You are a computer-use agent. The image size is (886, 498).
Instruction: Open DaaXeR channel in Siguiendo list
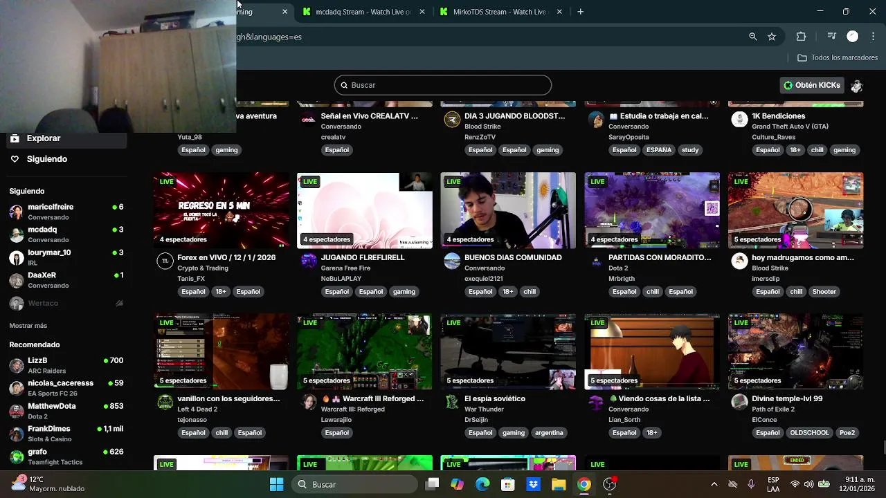click(x=66, y=280)
